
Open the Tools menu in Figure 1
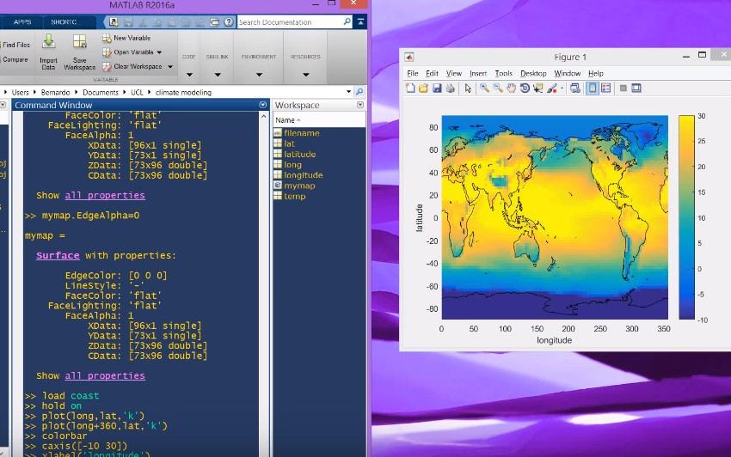(x=503, y=74)
